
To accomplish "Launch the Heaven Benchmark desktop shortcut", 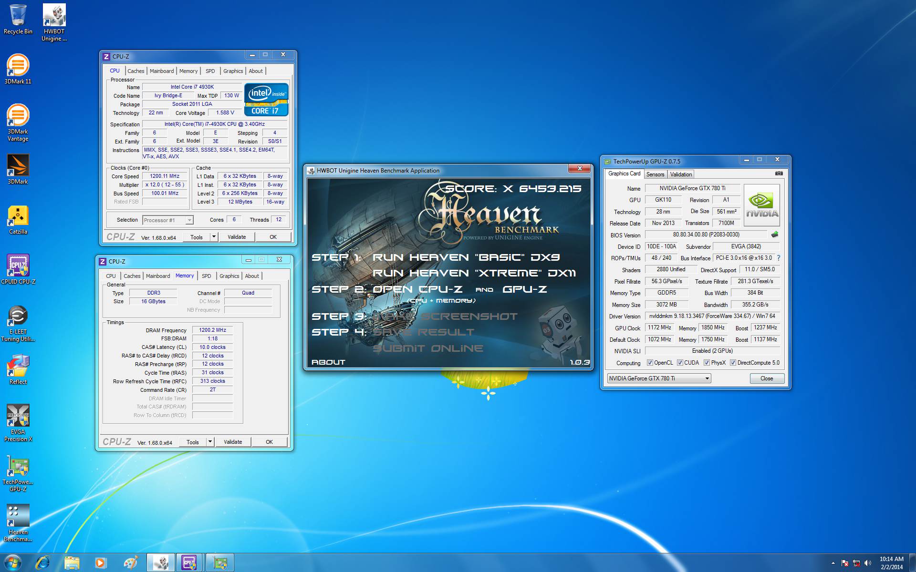I will pyautogui.click(x=18, y=523).
